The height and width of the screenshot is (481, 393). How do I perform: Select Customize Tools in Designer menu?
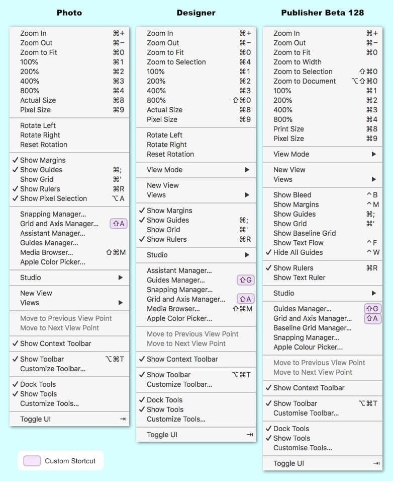click(196, 419)
